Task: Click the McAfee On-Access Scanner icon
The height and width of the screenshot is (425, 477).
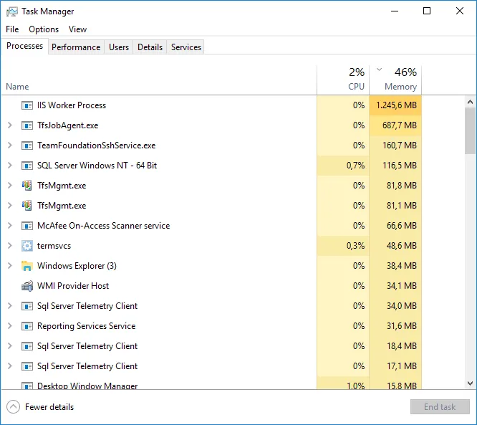Action: point(27,226)
